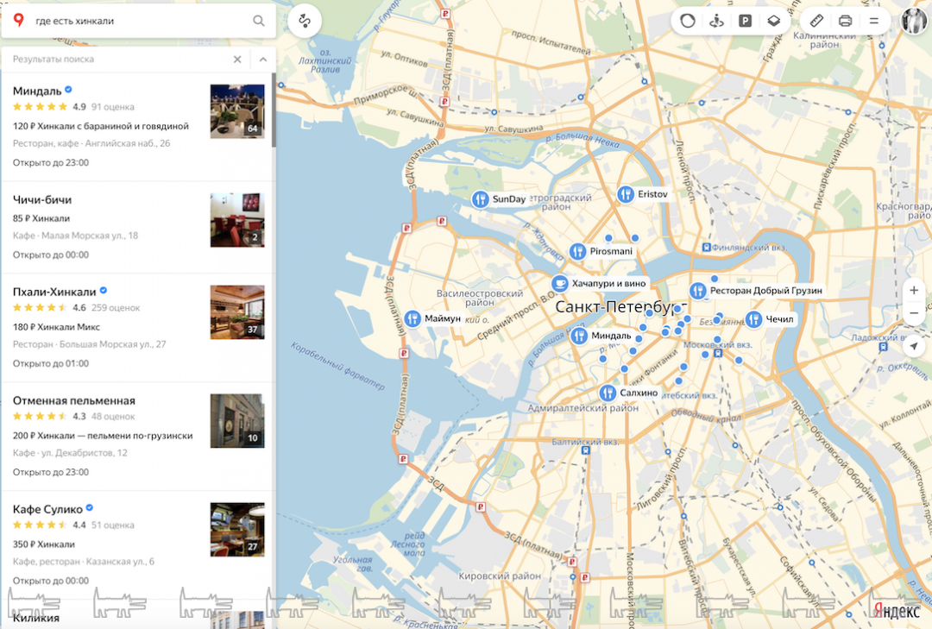Screen dimensions: 932x629
Task: Select the Кафе Сулико result
Action: (x=47, y=509)
